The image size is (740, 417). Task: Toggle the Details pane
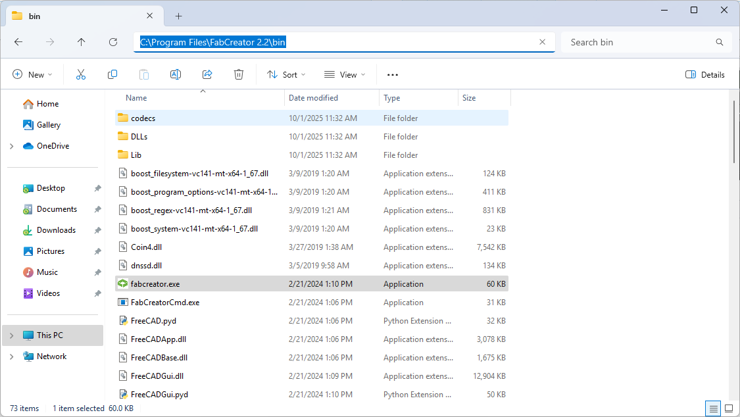[x=705, y=75]
